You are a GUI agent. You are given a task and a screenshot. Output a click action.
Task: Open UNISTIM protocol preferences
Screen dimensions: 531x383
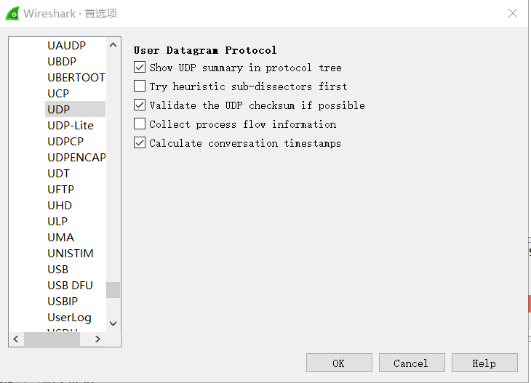(71, 253)
